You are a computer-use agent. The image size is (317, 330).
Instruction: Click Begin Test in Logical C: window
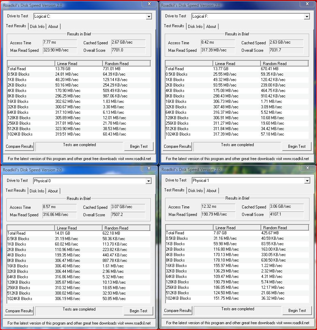pos(139,146)
